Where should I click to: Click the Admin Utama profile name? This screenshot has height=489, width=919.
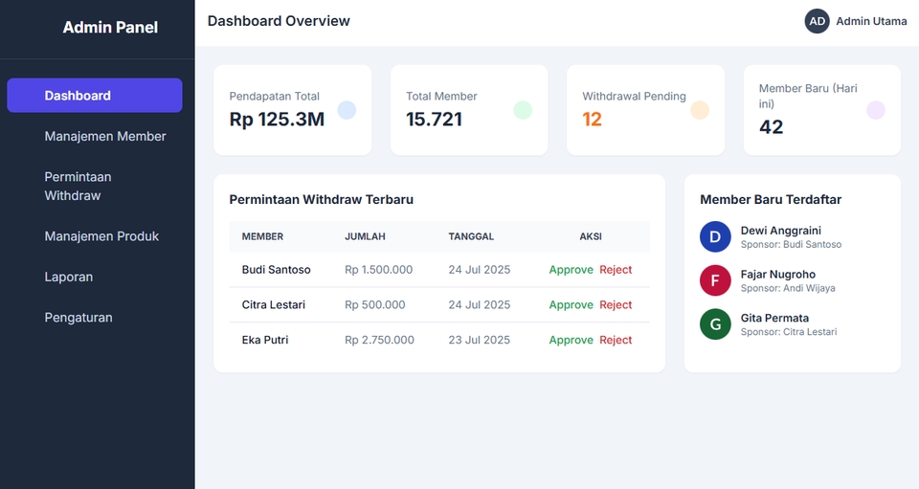pos(871,21)
